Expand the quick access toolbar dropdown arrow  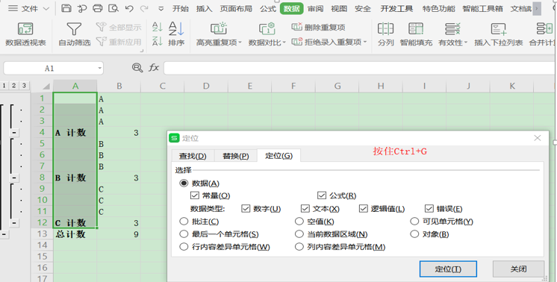[x=161, y=8]
